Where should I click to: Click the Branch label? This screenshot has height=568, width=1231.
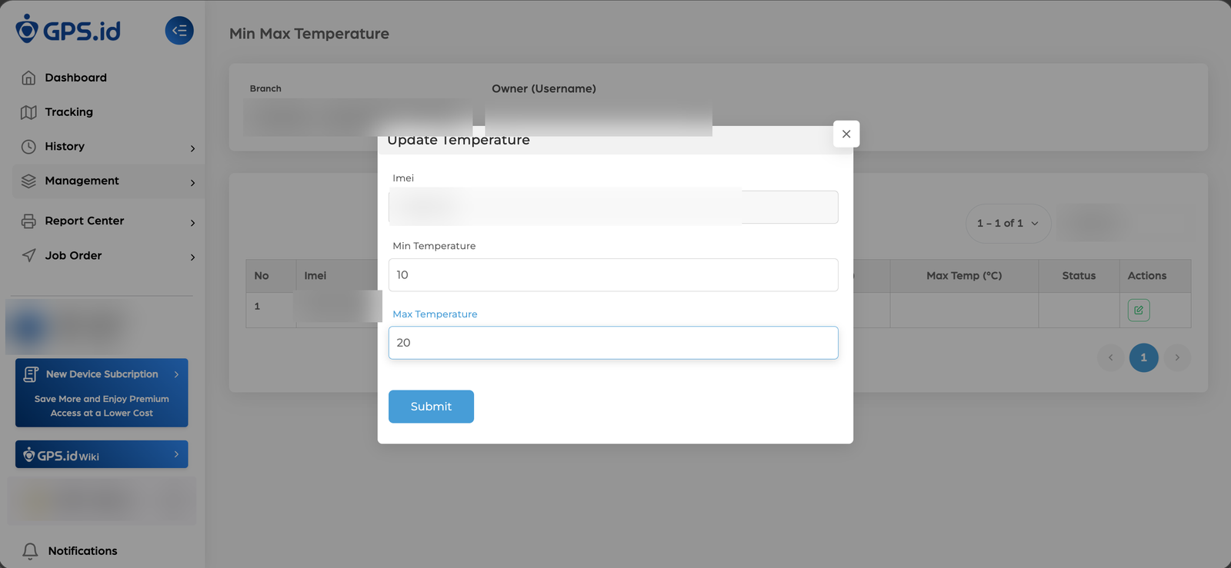[265, 88]
